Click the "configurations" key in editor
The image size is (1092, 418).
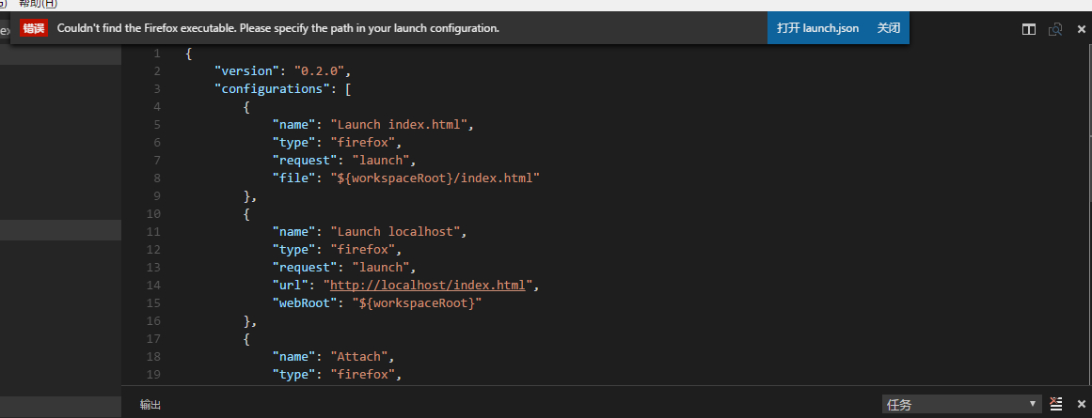[271, 88]
